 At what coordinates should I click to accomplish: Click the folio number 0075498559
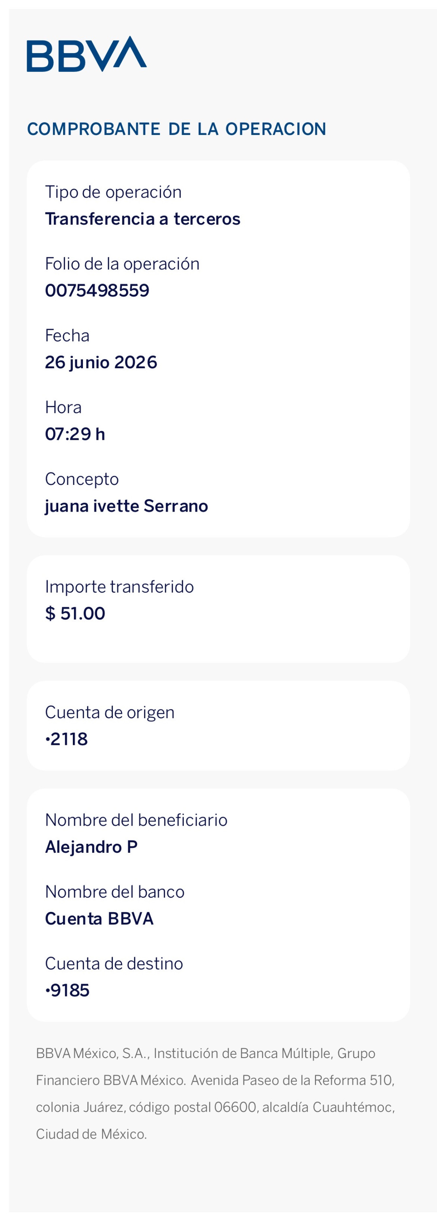coord(97,290)
